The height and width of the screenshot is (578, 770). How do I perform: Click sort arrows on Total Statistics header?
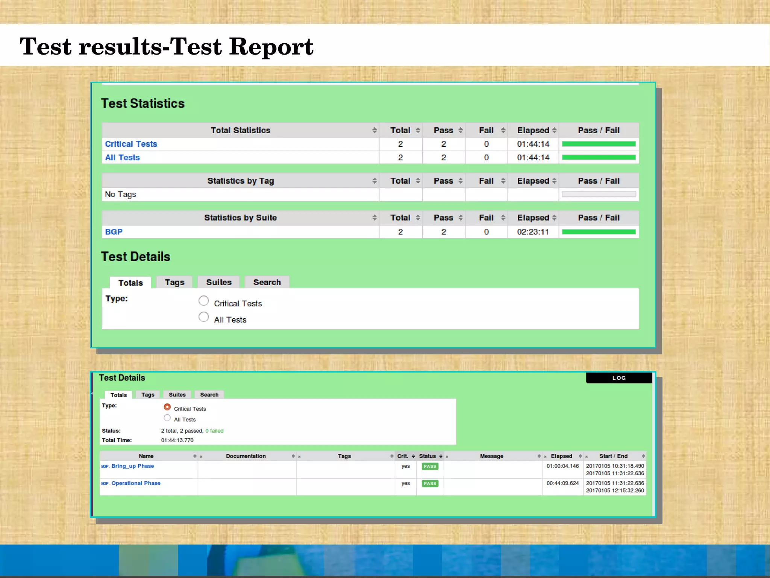[374, 130]
